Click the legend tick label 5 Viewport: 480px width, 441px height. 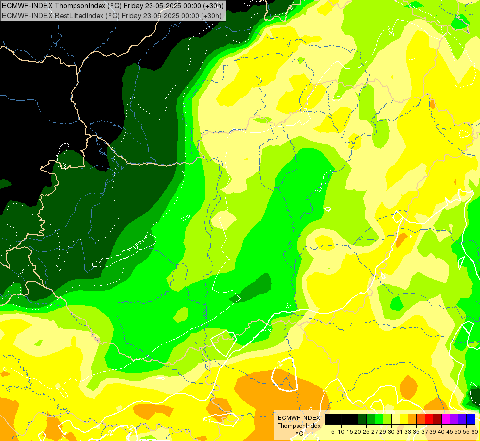(x=333, y=432)
